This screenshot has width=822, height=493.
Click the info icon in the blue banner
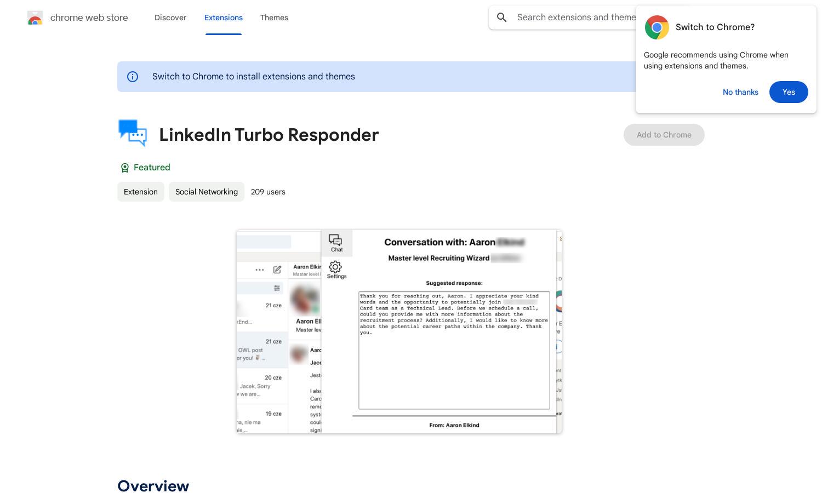pyautogui.click(x=133, y=77)
